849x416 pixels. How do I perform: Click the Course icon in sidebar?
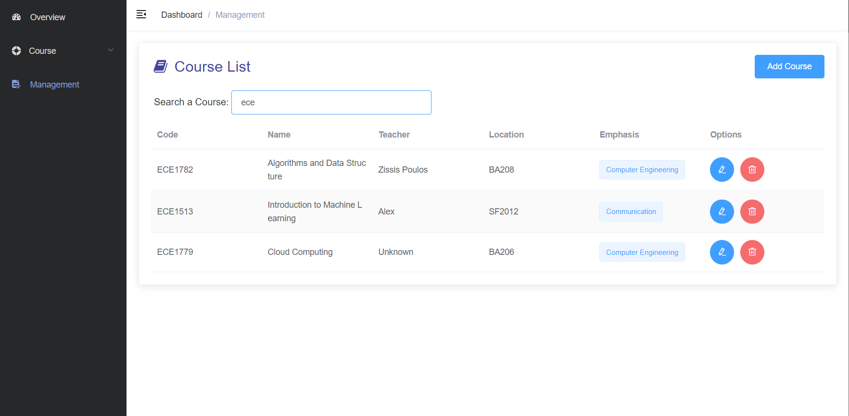tap(16, 50)
